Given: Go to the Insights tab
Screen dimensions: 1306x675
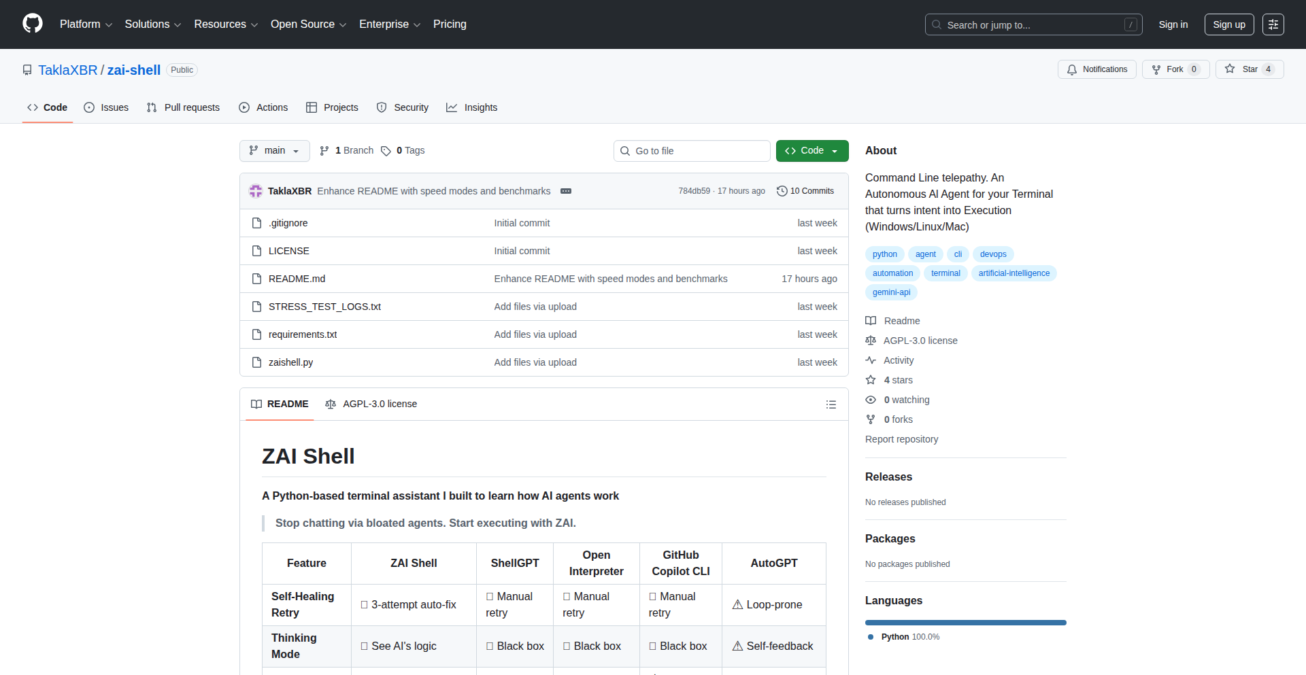Looking at the screenshot, I should click(x=472, y=107).
